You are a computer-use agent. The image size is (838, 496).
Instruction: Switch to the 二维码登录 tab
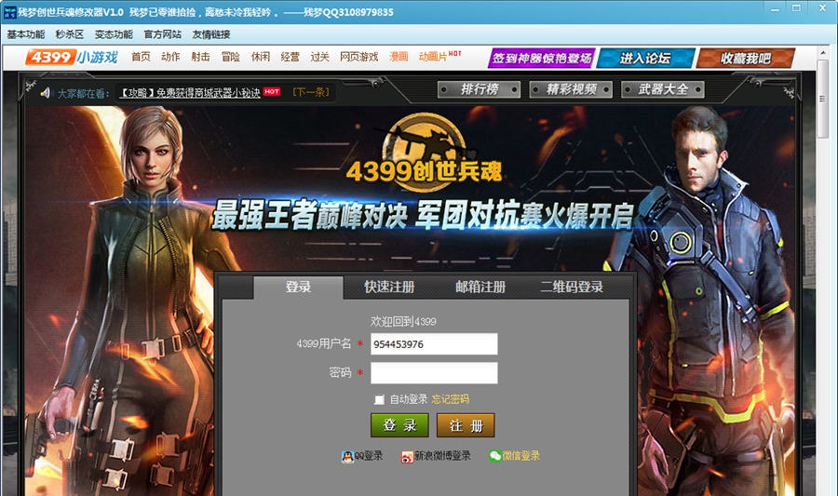(x=572, y=288)
